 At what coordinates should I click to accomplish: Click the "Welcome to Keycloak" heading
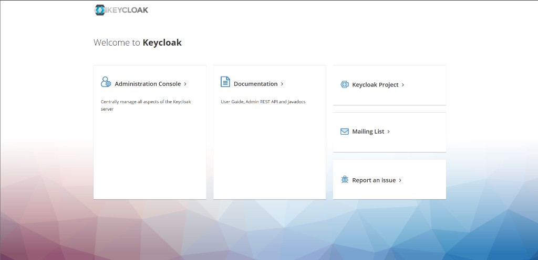point(138,42)
